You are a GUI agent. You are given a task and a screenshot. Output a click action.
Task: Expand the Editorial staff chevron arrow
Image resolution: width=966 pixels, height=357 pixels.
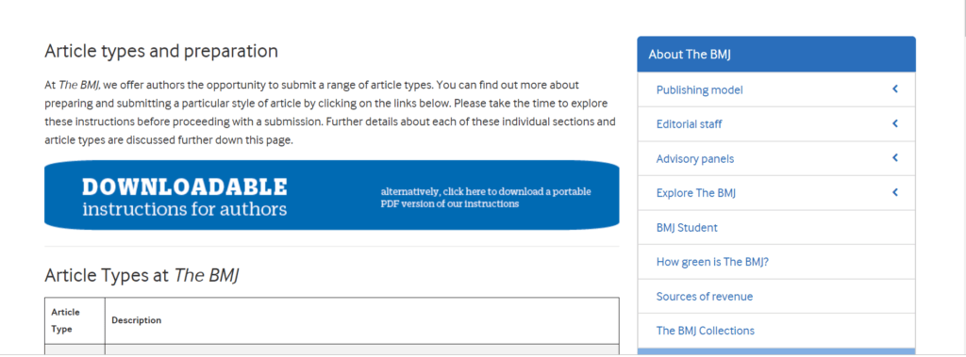click(x=895, y=123)
